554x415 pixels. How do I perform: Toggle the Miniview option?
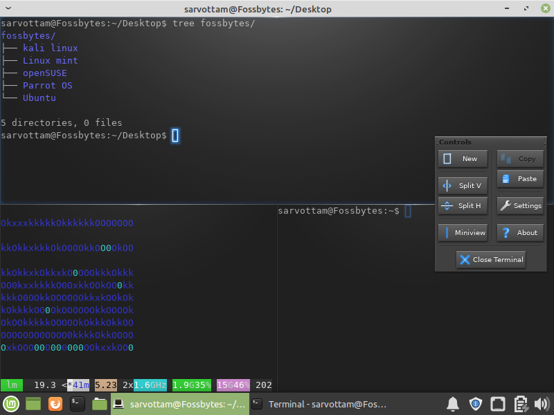(463, 232)
